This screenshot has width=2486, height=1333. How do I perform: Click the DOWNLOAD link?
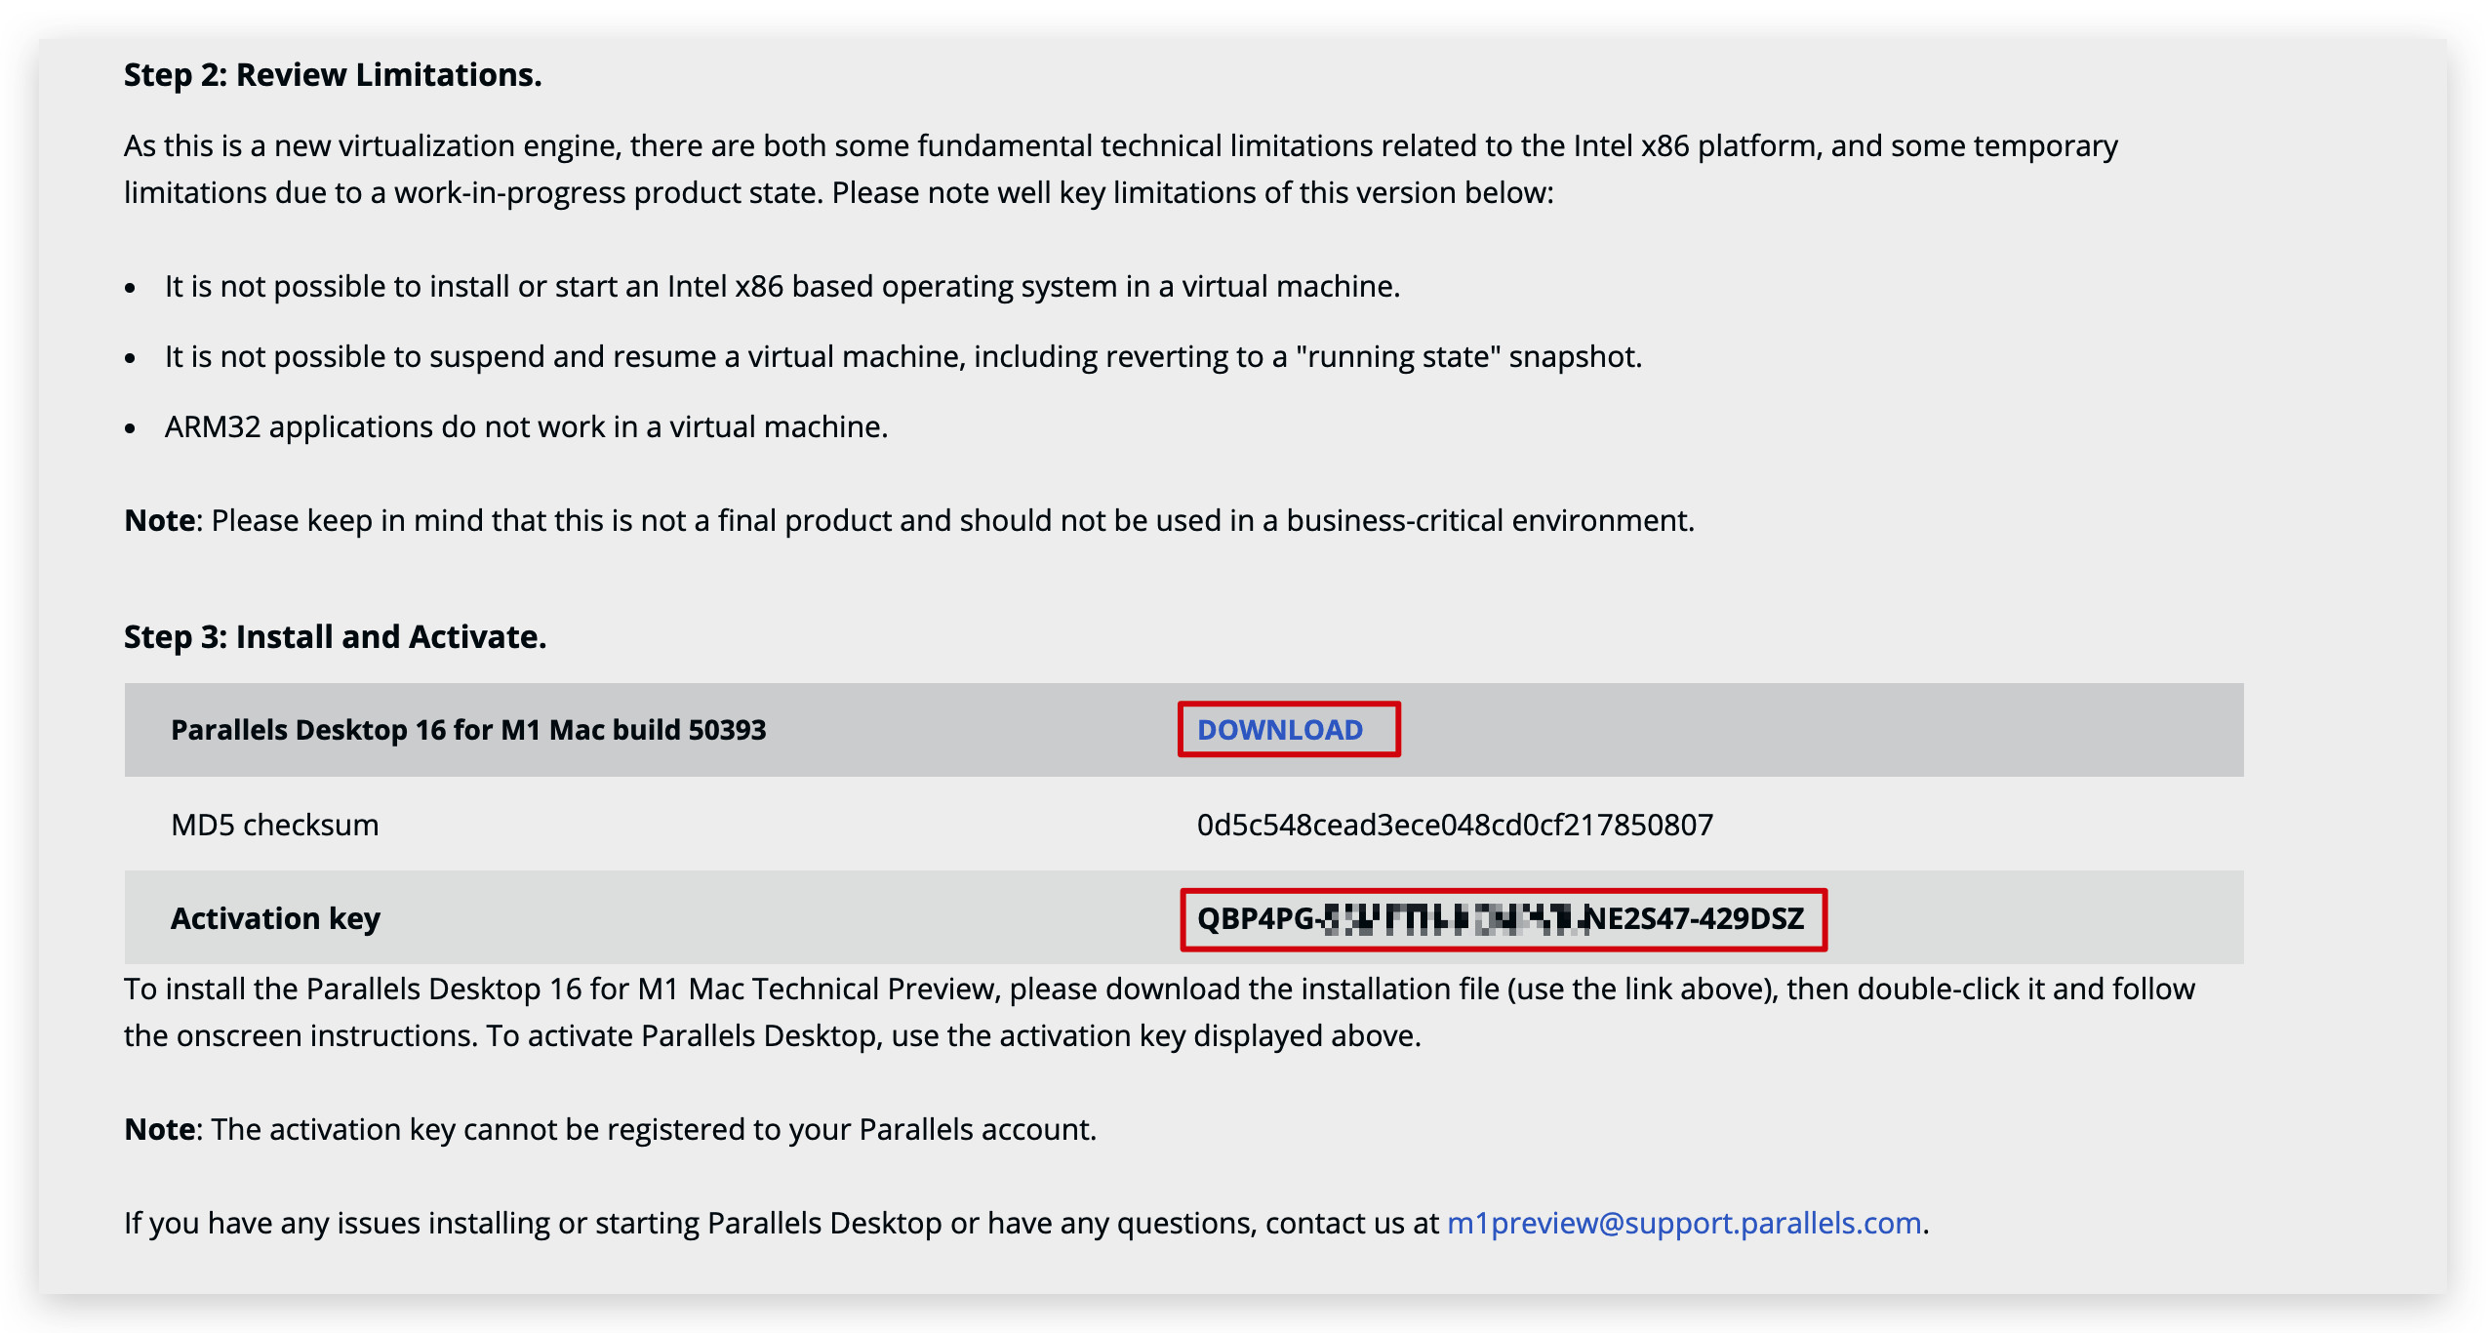(1279, 730)
